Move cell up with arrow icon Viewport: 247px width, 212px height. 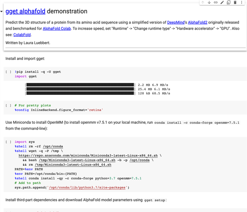pos(203,3)
